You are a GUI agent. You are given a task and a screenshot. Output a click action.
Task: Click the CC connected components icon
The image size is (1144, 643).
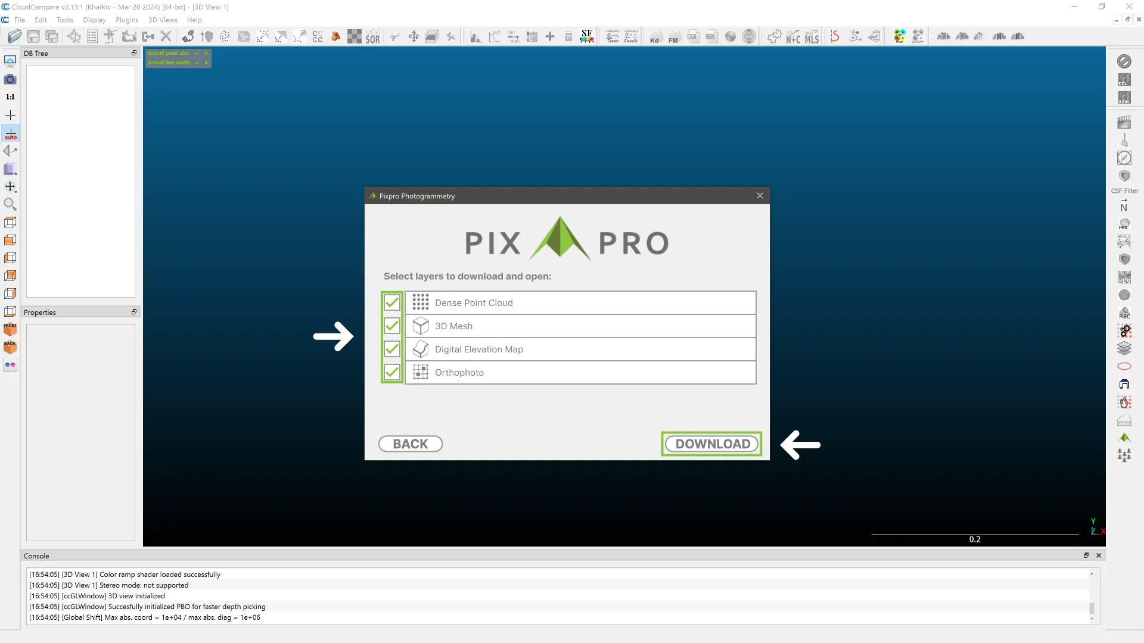click(318, 37)
